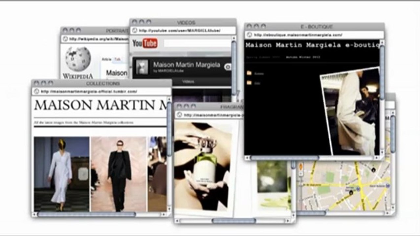The height and width of the screenshot is (236, 420).
Task: Click the Collections window vertical scrollbar thumb
Action: 169,129
